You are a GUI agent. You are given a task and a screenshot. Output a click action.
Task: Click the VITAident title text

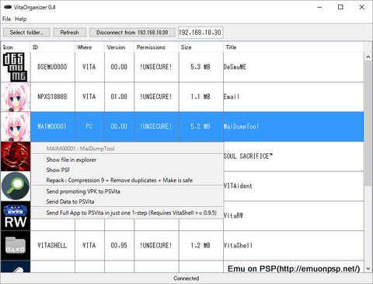[238, 186]
